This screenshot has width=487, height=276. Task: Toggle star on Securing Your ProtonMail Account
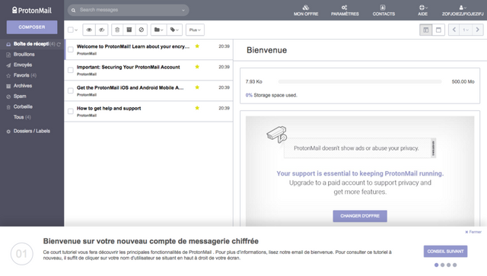(x=197, y=67)
